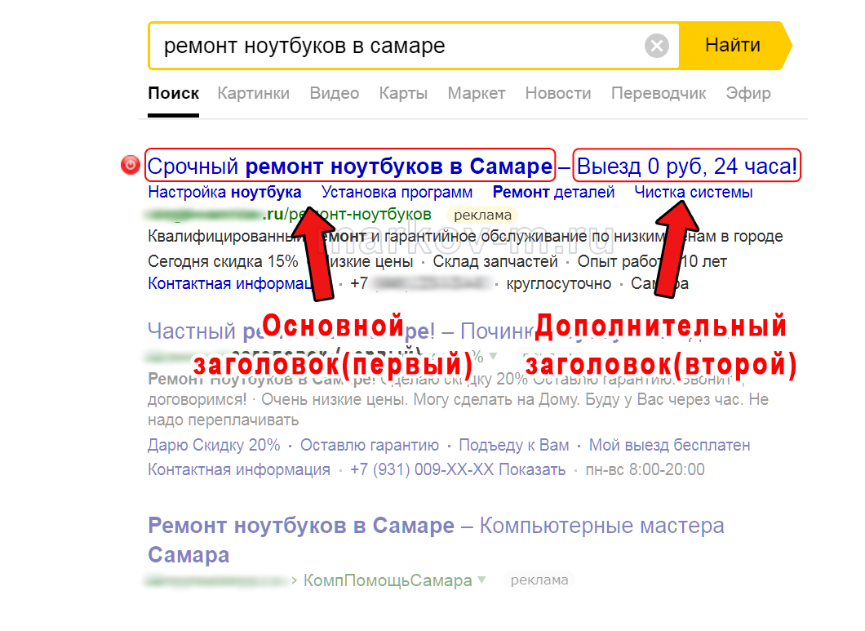Image resolution: width=865 pixels, height=631 pixels.
Task: Open the Видео tab
Action: point(334,93)
